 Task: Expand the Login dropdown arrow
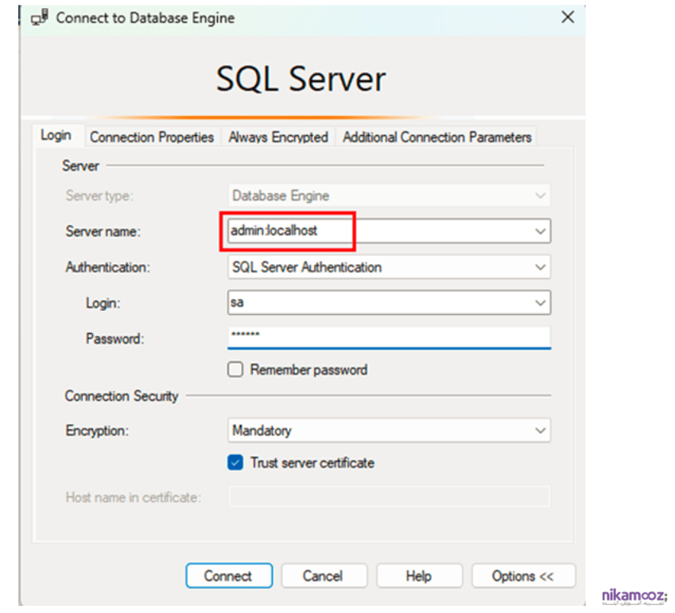540,303
